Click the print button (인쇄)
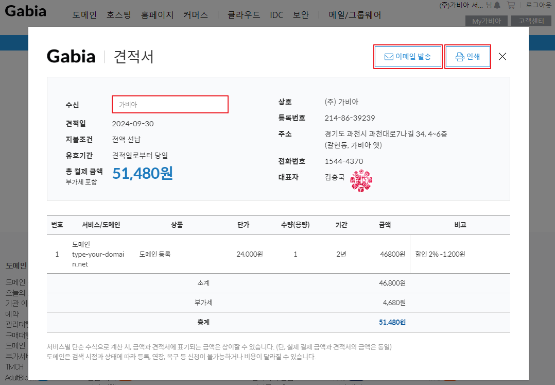The height and width of the screenshot is (385, 555). [467, 57]
